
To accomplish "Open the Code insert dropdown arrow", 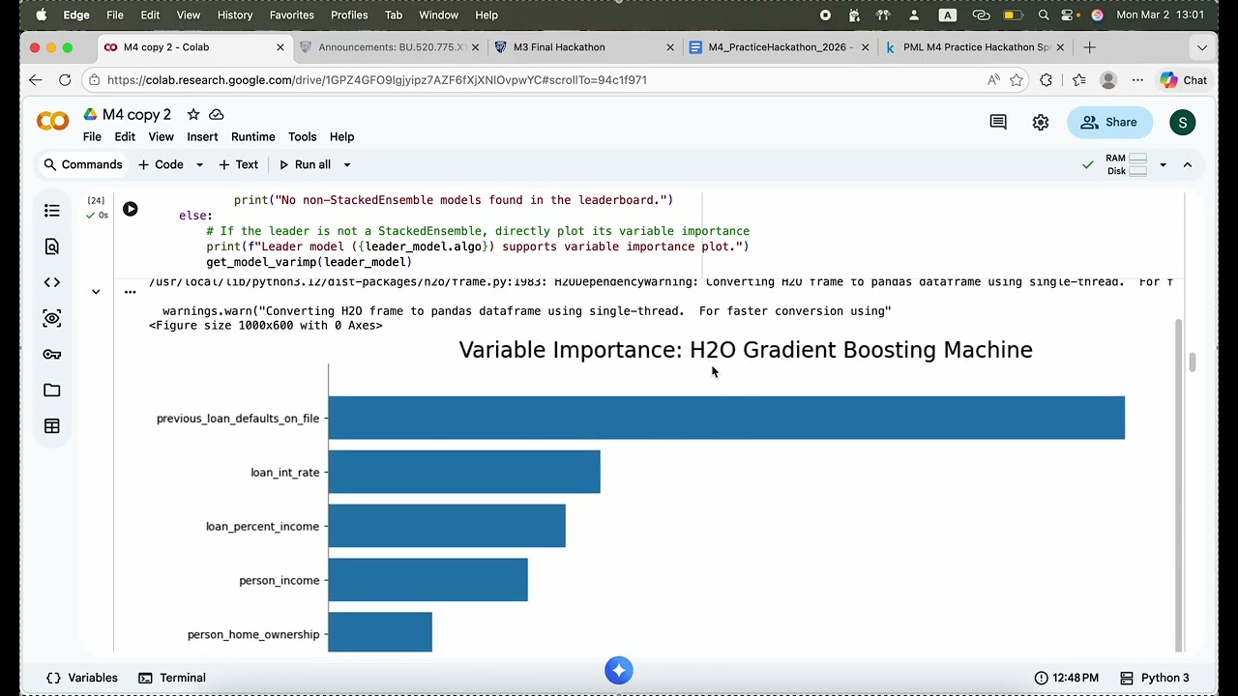I will (x=199, y=165).
